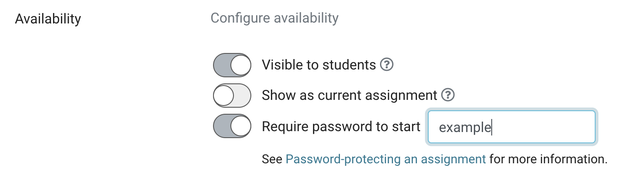The height and width of the screenshot is (185, 633).
Task: Click the word "See" before the password link
Action: pyautogui.click(x=272, y=159)
